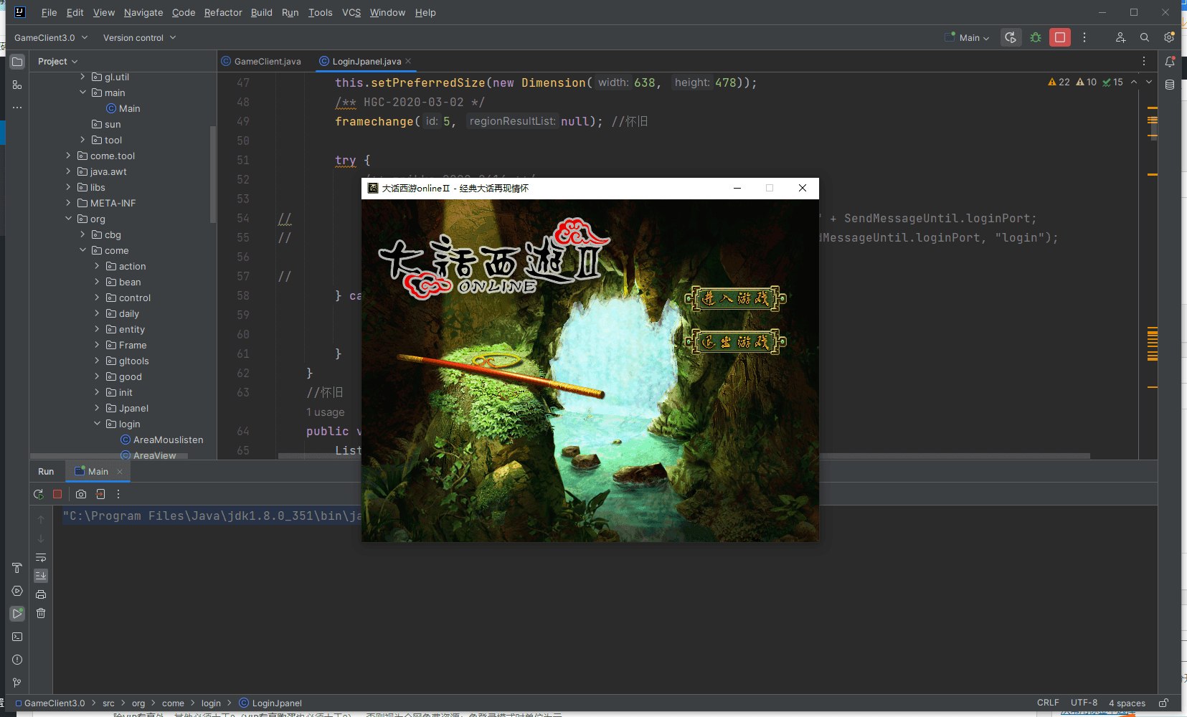Screen dimensions: 1187x717
Task: Rerun the process in the Run panel
Action: pyautogui.click(x=39, y=494)
